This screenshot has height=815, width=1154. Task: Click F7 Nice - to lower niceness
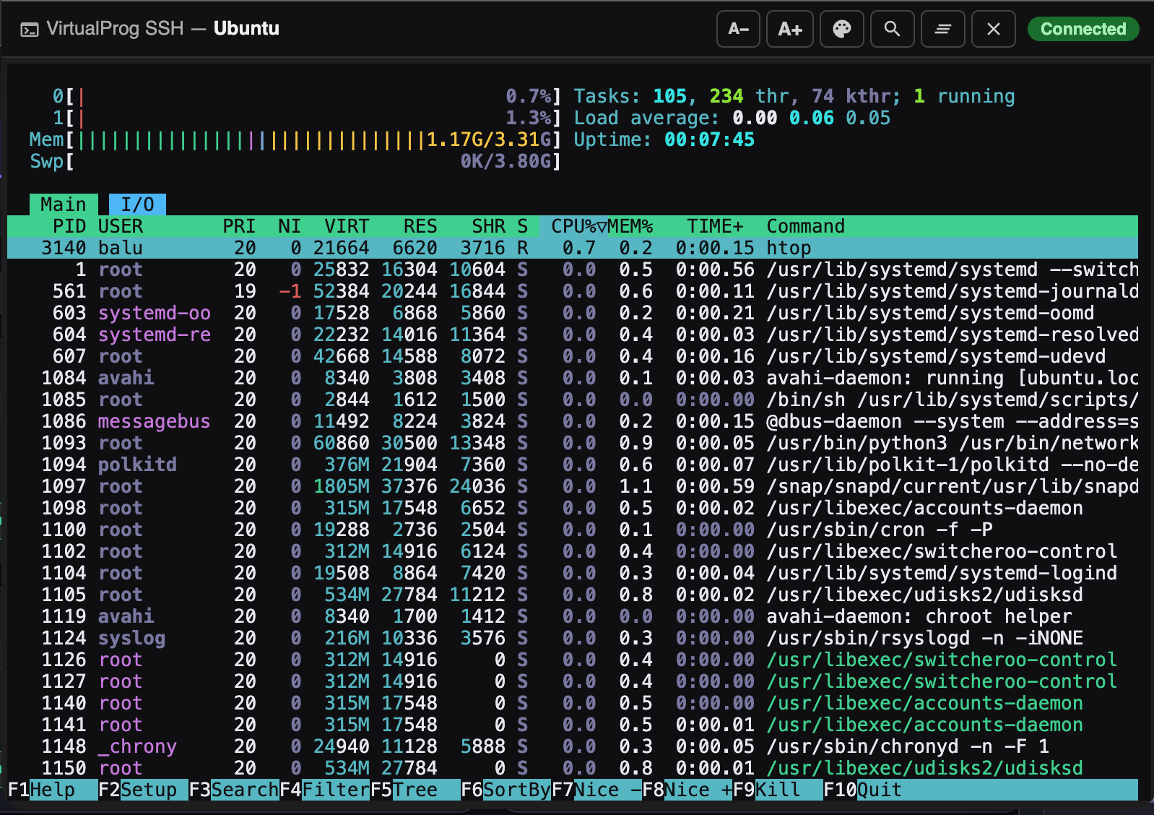597,790
